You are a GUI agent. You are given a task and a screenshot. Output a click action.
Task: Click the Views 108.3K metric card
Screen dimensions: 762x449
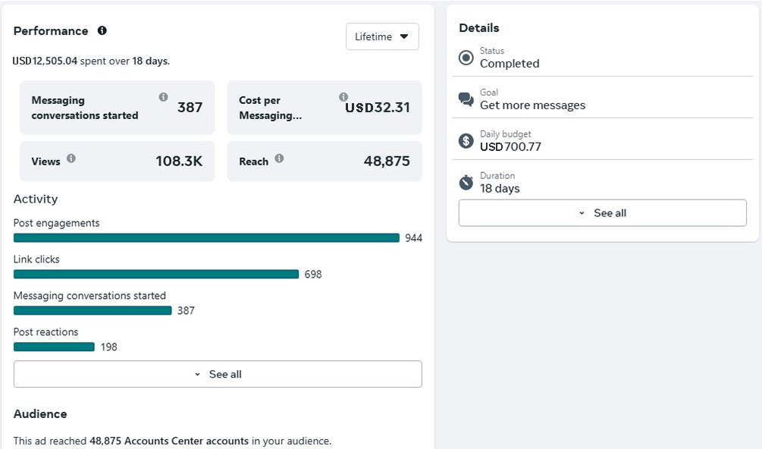[117, 161]
